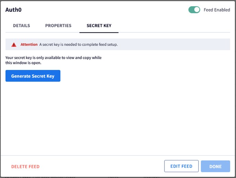Select the Secret Key tab
This screenshot has width=236, height=178.
point(99,25)
